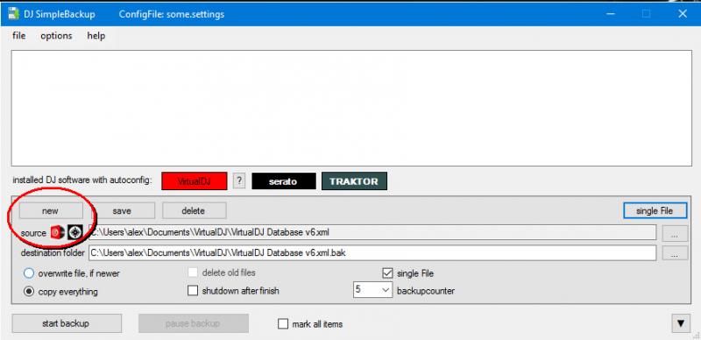Check the mark all items checkbox
The image size is (701, 340).
coord(283,324)
